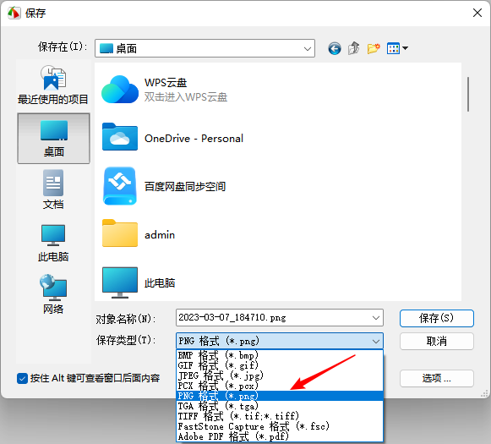The image size is (491, 444).
Task: Select 此电脑 in the sidebar
Action: tap(53, 243)
